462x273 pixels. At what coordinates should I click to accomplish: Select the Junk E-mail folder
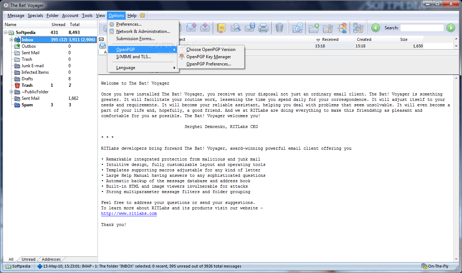33,66
